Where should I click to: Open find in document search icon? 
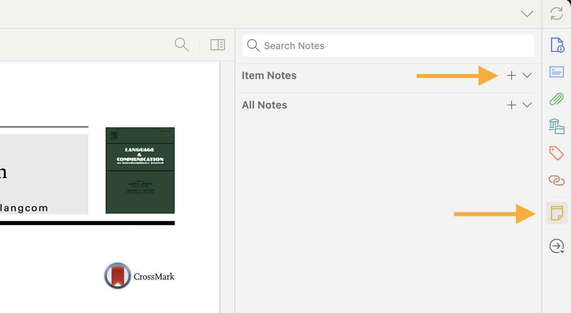pos(181,45)
